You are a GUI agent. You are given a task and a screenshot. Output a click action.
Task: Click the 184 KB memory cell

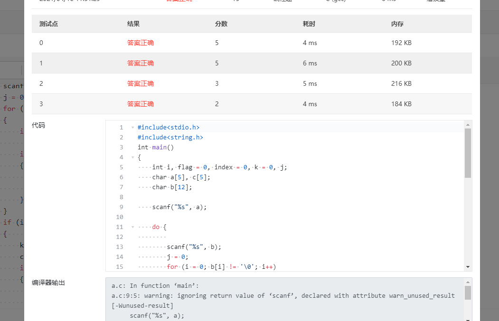pos(401,104)
